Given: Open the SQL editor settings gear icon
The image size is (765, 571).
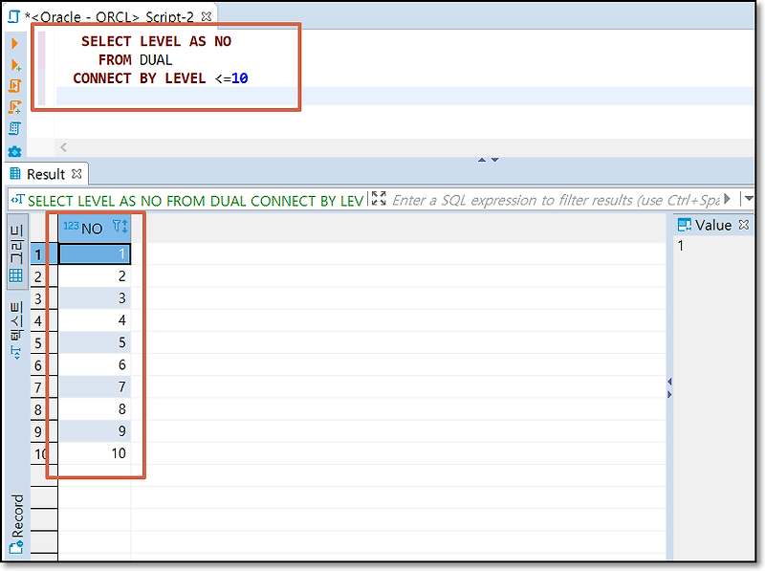Looking at the screenshot, I should [x=14, y=150].
